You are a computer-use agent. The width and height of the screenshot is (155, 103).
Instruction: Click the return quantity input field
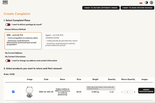coord(128,92)
